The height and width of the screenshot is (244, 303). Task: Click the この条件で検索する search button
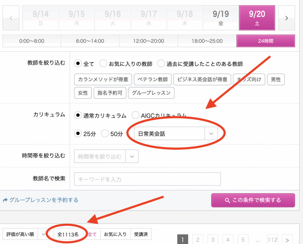[x=253, y=200]
